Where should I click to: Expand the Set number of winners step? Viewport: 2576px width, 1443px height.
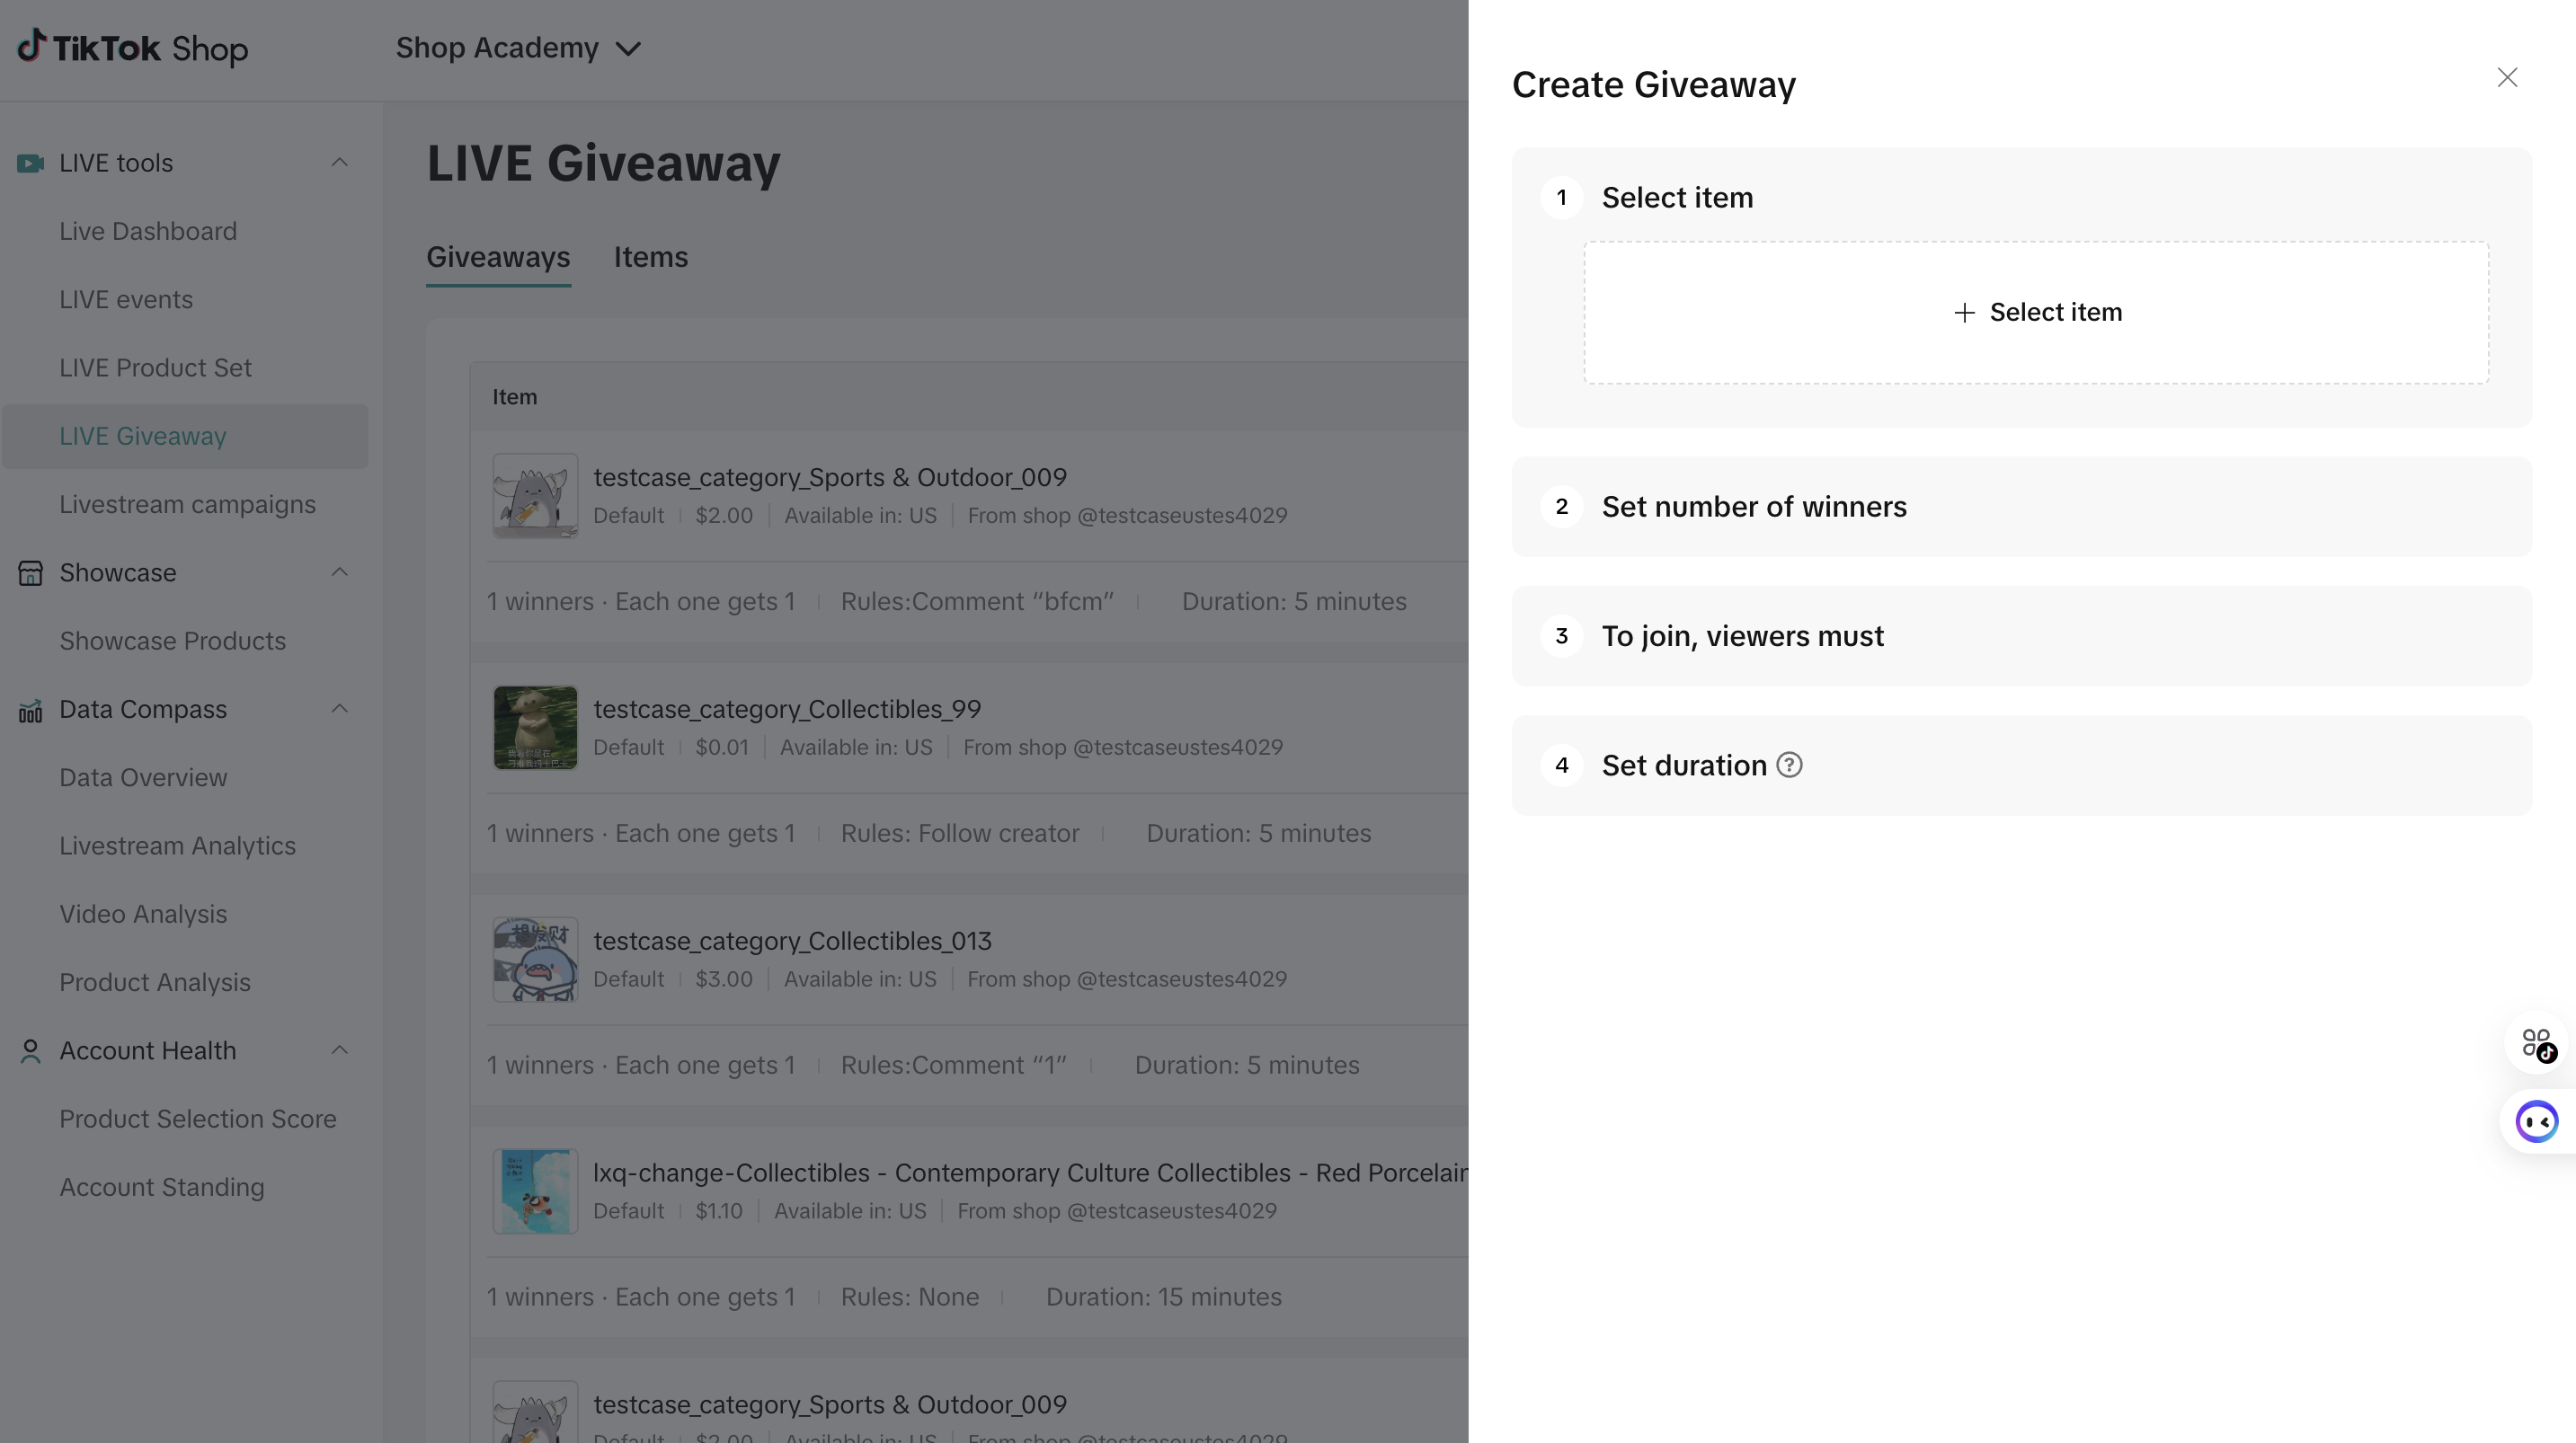[1753, 507]
